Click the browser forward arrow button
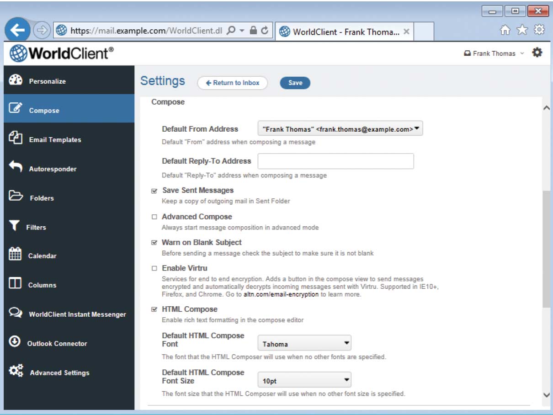The width and height of the screenshot is (553, 415). [x=42, y=31]
